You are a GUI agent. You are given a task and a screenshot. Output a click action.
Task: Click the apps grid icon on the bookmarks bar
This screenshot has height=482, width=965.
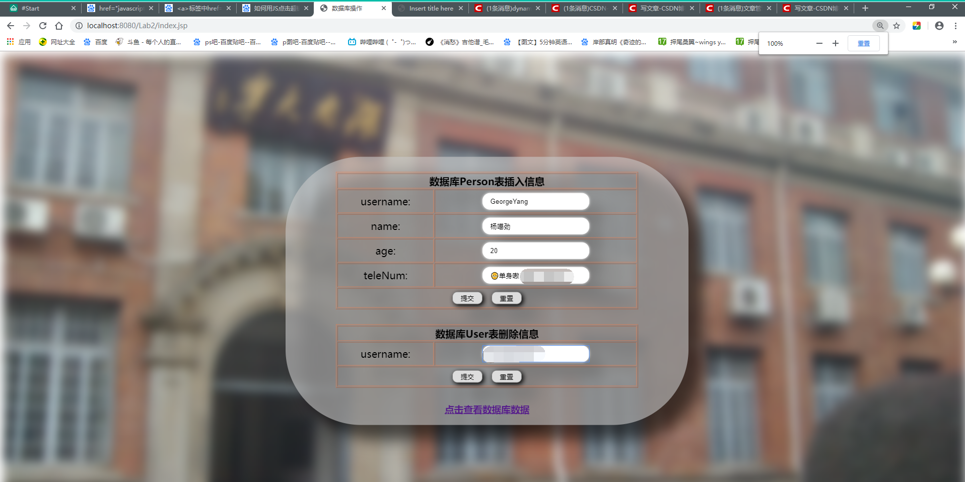[x=10, y=42]
